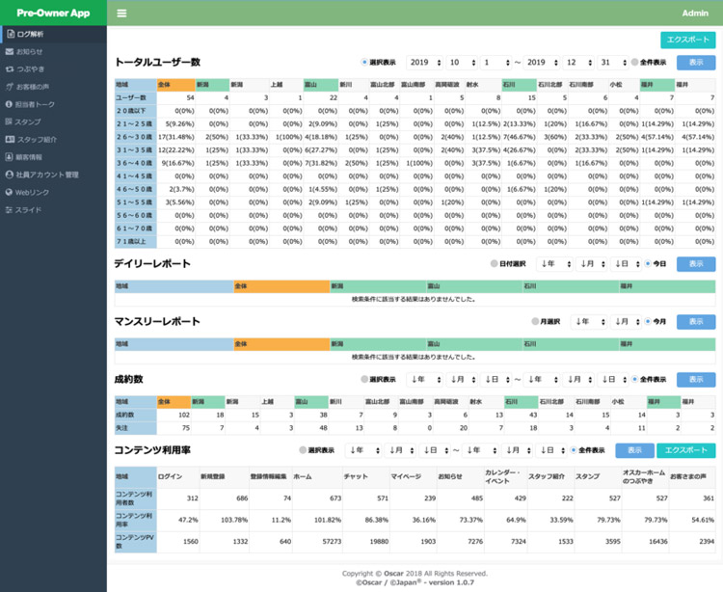The height and width of the screenshot is (592, 723).
Task: Select 日付選択 radio in デイリーレポート
Action: pyautogui.click(x=495, y=264)
